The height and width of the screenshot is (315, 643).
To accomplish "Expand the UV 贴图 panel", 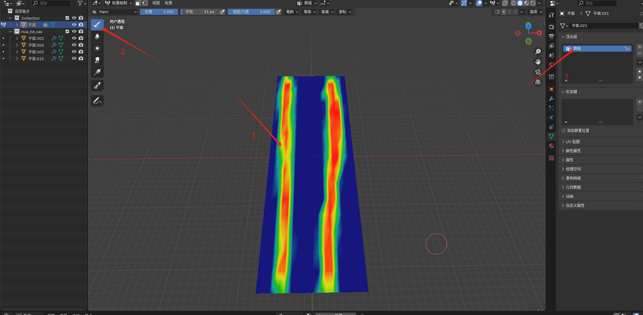I will 573,142.
